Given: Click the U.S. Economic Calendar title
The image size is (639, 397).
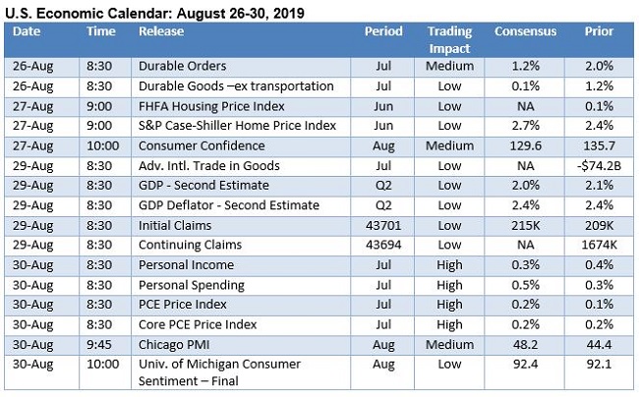Looking at the screenshot, I should tap(155, 11).
